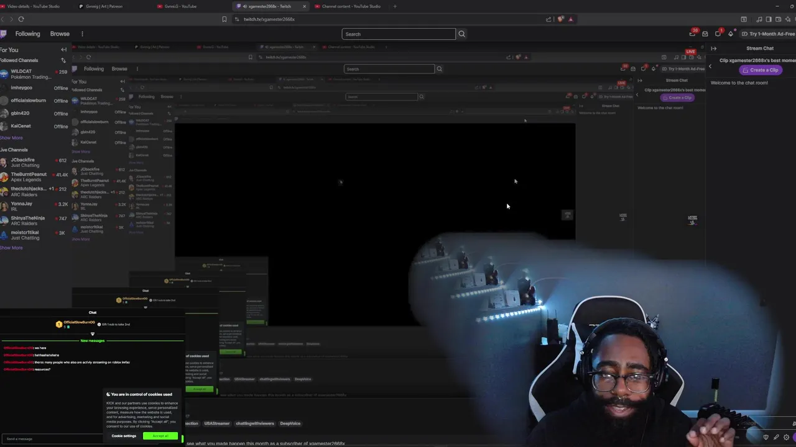The image size is (796, 447).
Task: Click the share icon in address bar
Action: click(x=548, y=19)
